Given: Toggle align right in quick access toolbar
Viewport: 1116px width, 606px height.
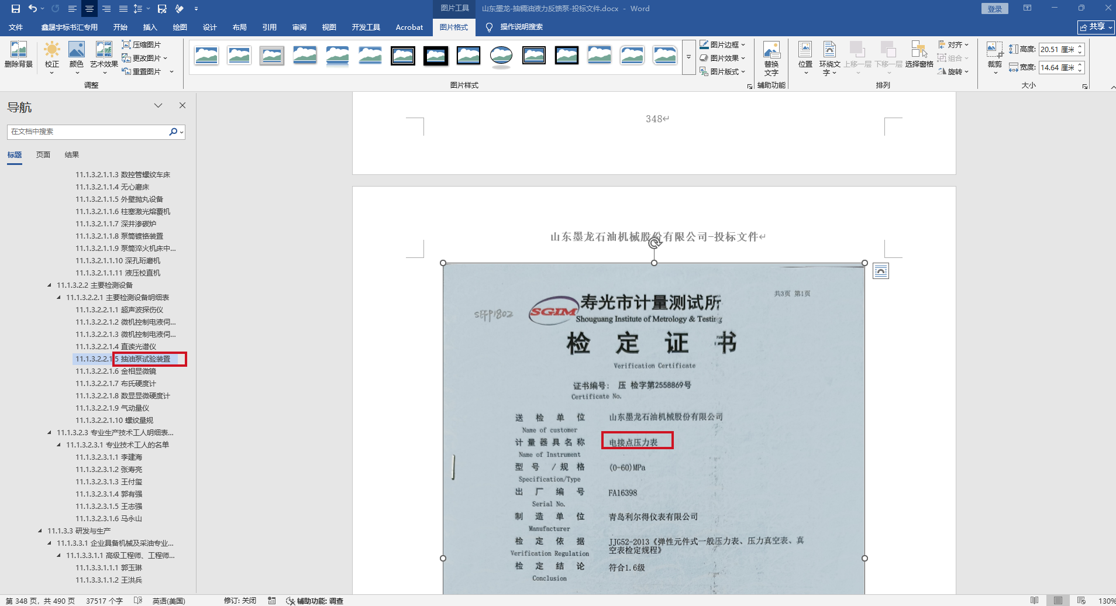Looking at the screenshot, I should click(x=106, y=9).
